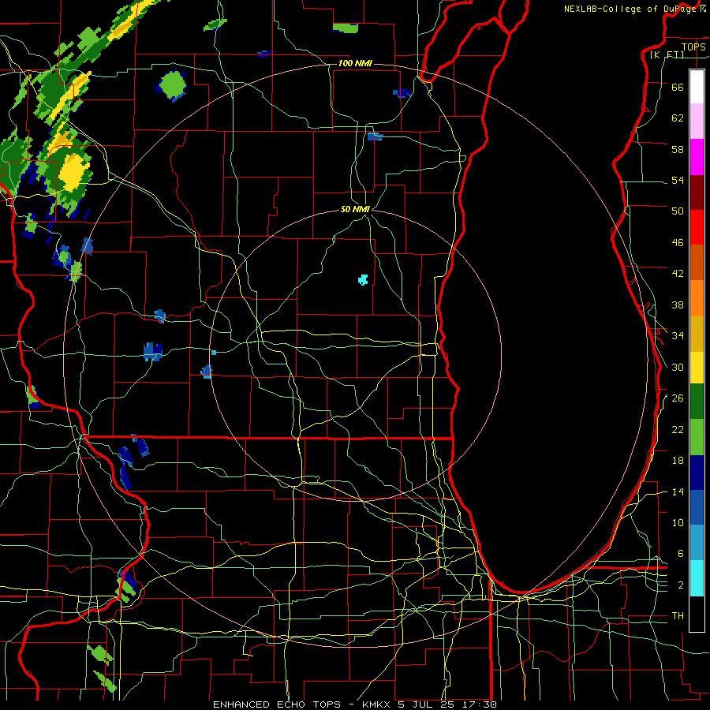710x710 pixels.
Task: Click the K FT units label
Action: pos(667,54)
